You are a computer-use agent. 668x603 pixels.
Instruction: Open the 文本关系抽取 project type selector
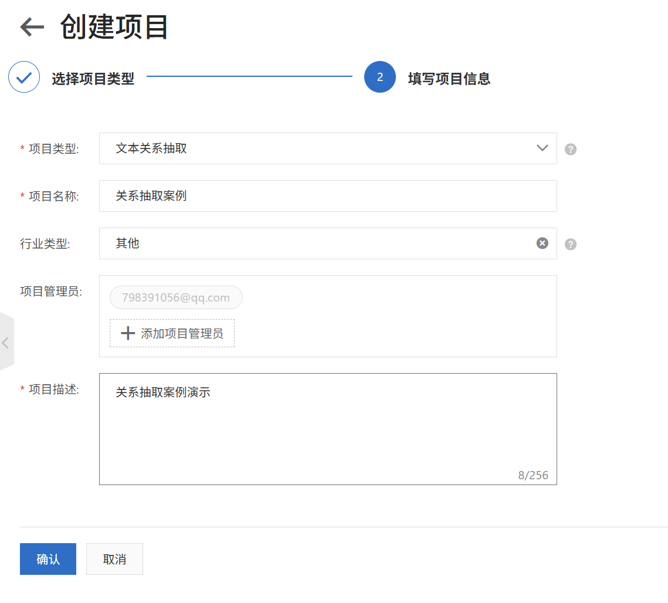click(x=317, y=148)
